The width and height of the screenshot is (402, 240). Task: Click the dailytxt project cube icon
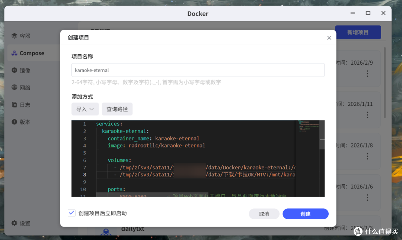tap(106, 231)
